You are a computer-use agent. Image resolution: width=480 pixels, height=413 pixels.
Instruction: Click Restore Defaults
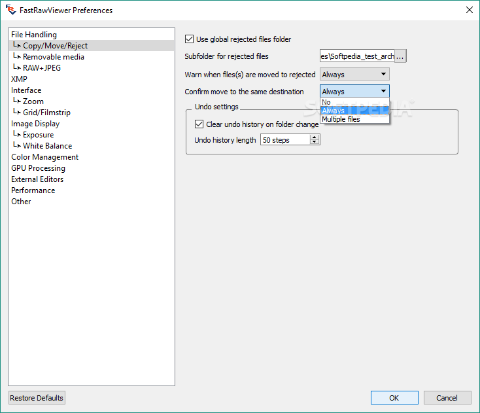37,398
